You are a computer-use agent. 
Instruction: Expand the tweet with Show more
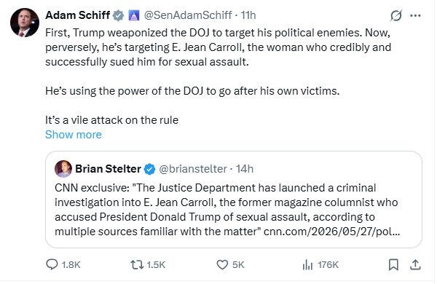tap(74, 135)
